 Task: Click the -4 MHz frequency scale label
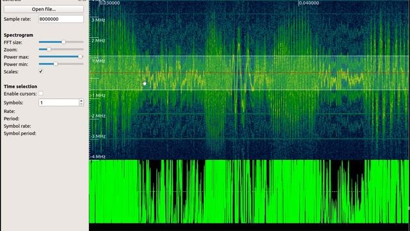coord(98,157)
